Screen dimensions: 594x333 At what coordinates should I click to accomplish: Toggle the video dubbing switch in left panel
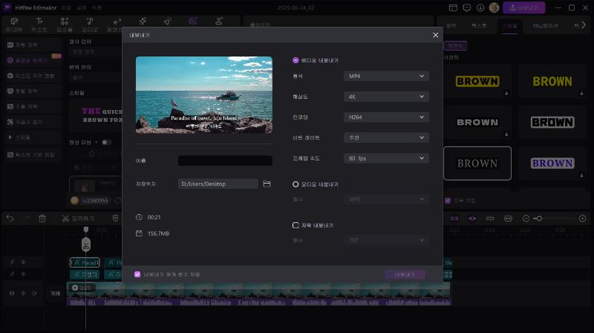106,142
